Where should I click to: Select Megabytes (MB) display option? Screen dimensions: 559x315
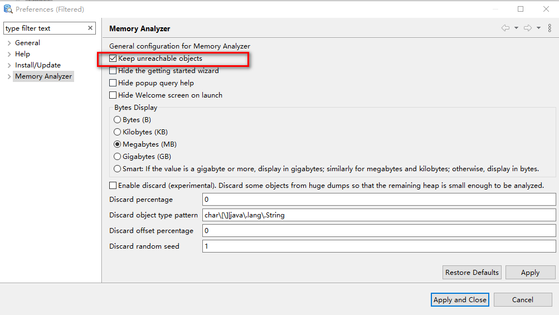[117, 144]
